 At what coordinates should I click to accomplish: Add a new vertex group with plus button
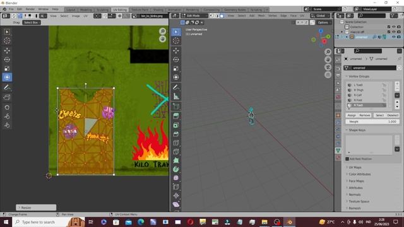point(397,84)
